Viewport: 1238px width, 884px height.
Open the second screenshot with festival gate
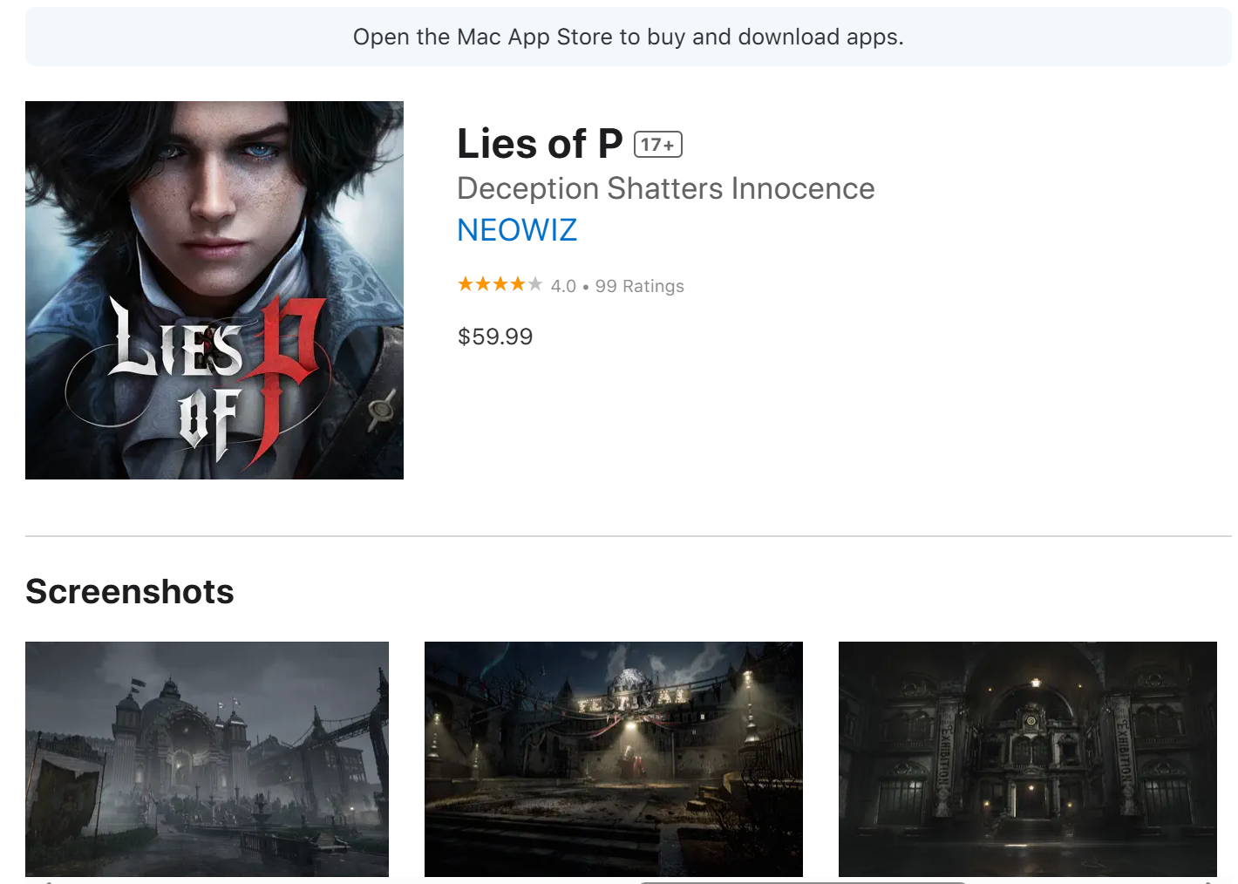[614, 759]
